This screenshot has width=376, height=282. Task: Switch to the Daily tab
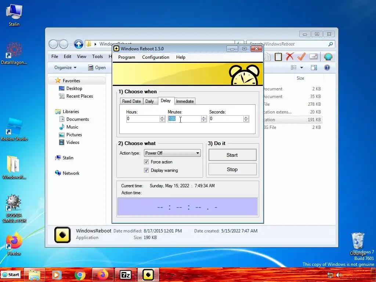tap(150, 101)
